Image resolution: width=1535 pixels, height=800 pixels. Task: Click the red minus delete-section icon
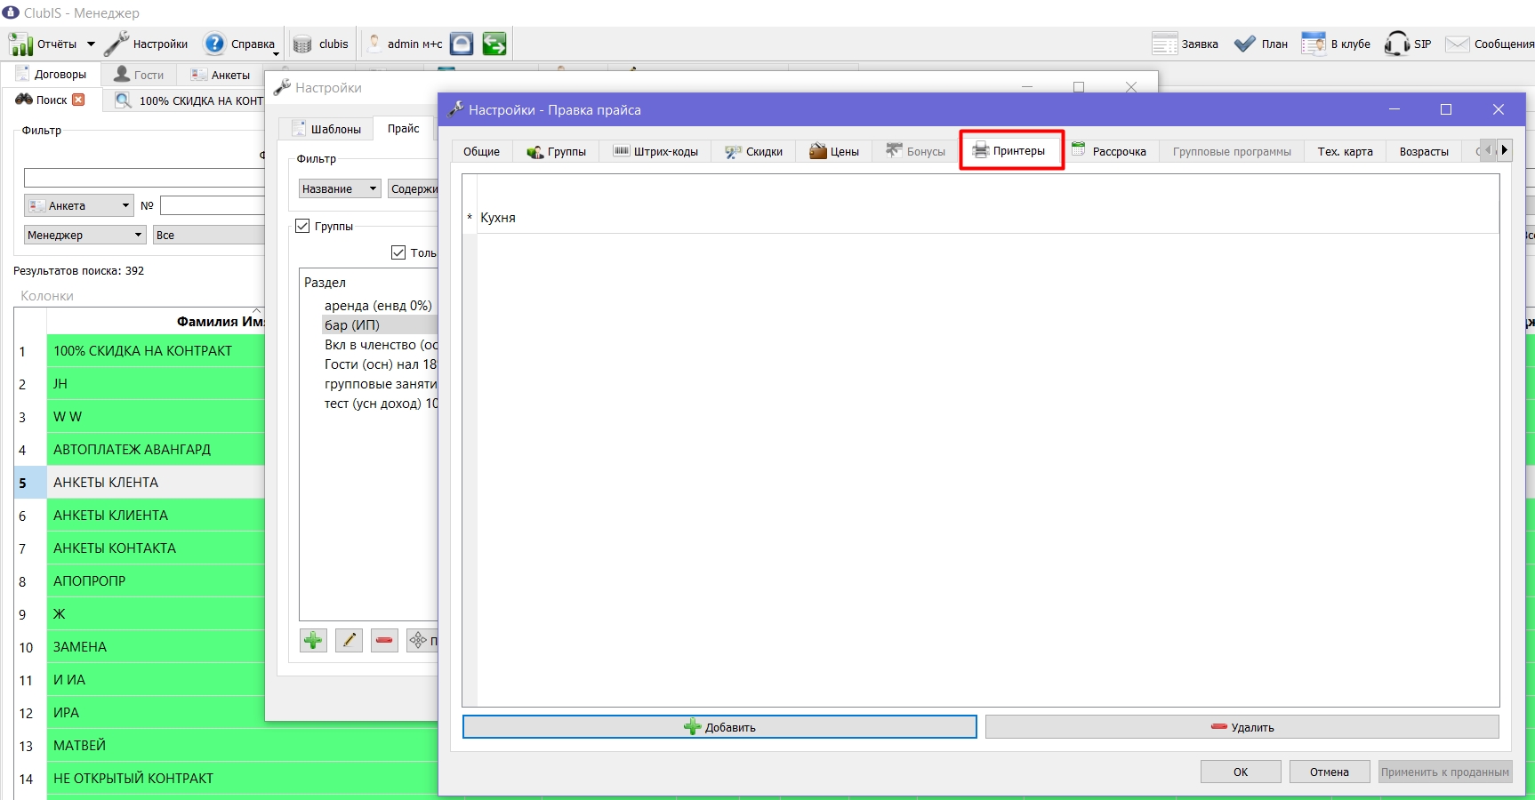(x=384, y=640)
